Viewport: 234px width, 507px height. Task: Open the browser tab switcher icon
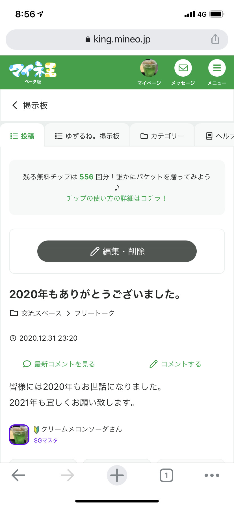point(166,475)
